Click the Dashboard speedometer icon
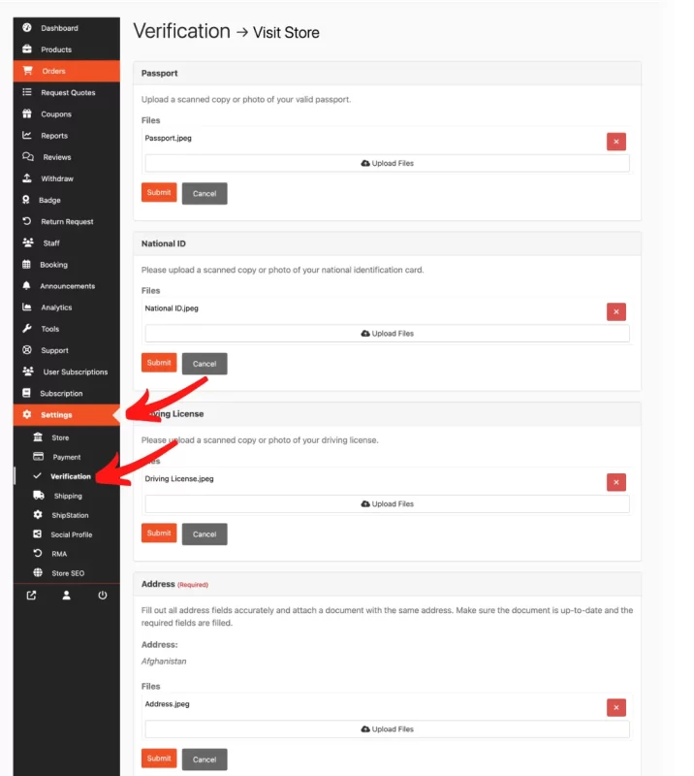Screen dimensions: 694x776 27,28
